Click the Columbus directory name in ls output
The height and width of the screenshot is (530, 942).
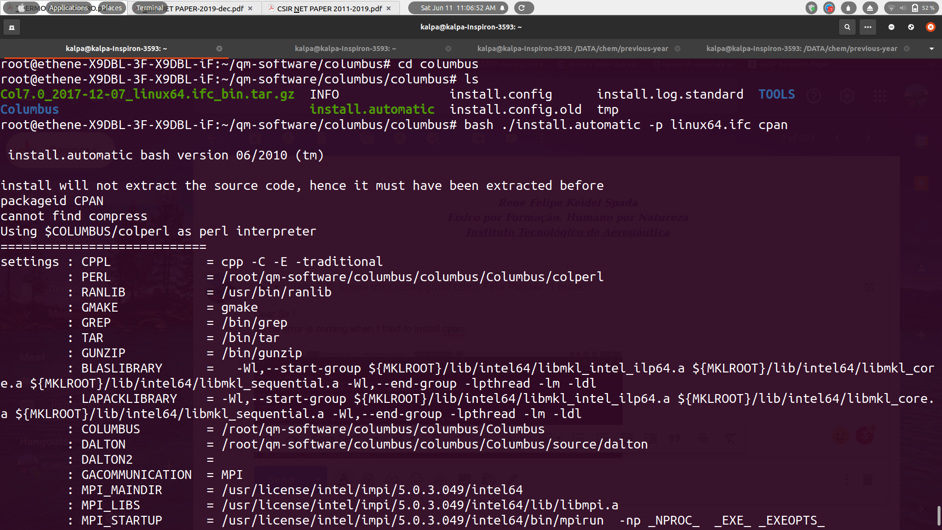(x=29, y=109)
